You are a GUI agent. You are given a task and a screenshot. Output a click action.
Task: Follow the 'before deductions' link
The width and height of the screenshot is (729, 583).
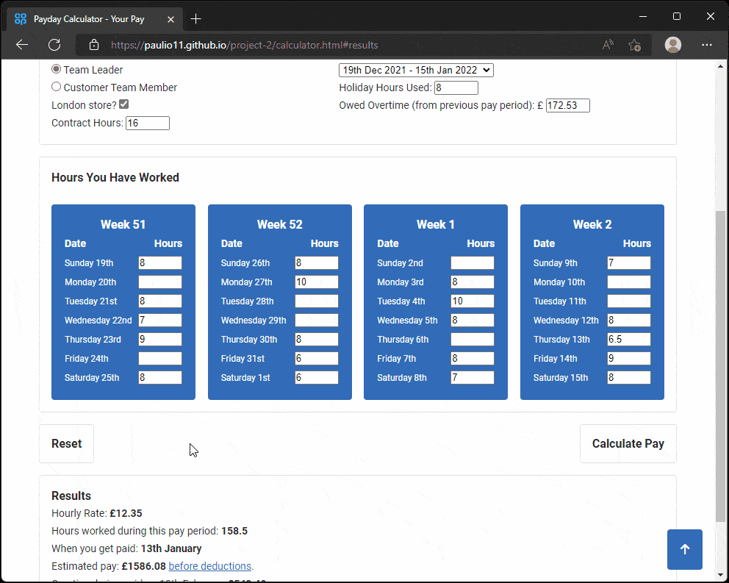click(x=210, y=566)
